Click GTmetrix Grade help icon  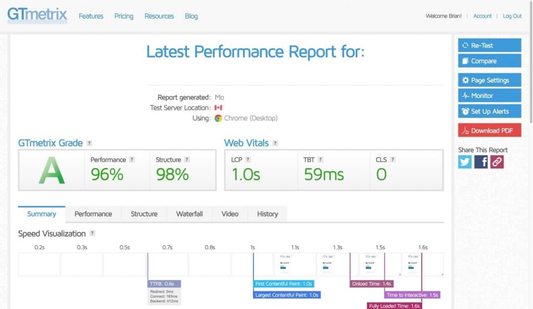(90, 143)
